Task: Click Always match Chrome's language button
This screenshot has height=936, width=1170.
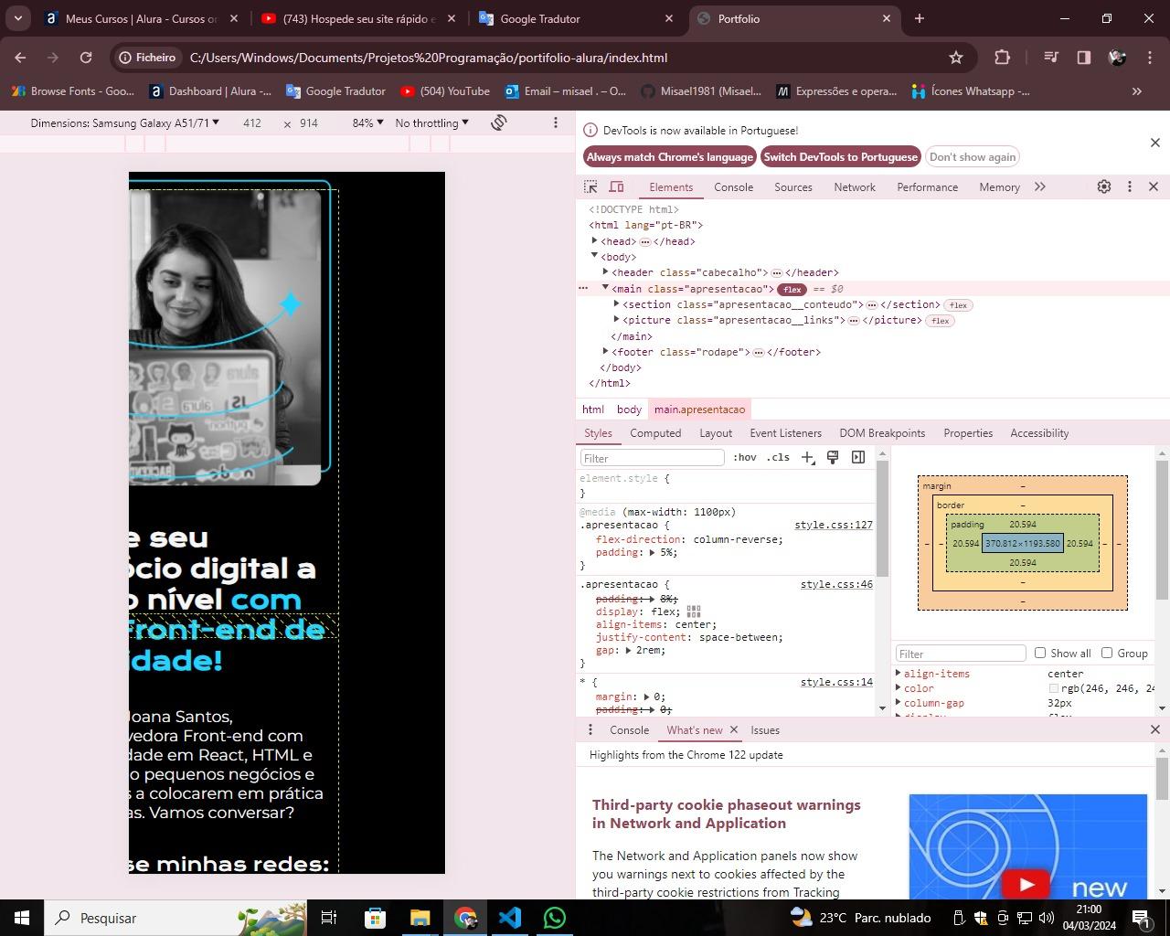Action: [x=670, y=157]
